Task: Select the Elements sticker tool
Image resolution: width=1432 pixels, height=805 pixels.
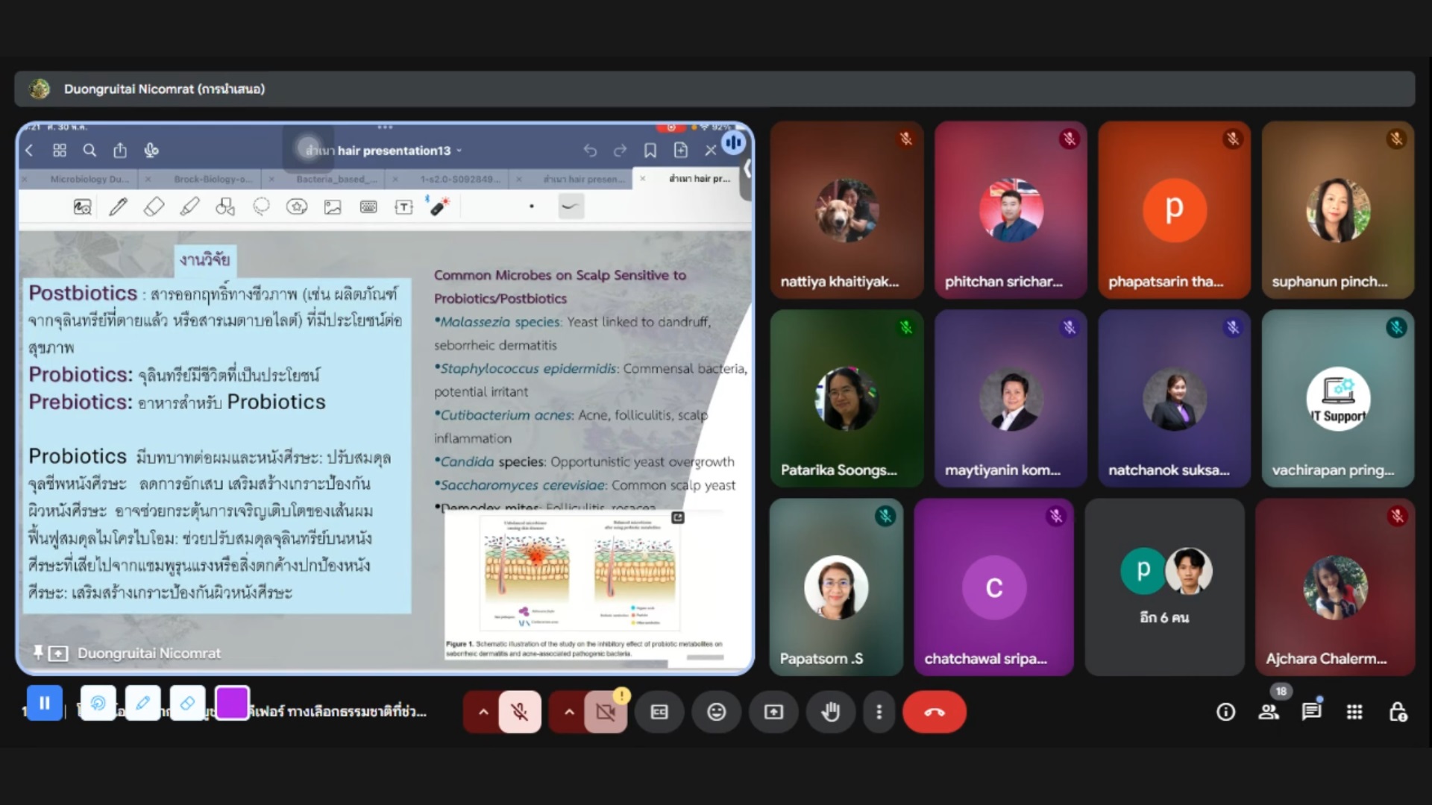Action: coord(297,207)
